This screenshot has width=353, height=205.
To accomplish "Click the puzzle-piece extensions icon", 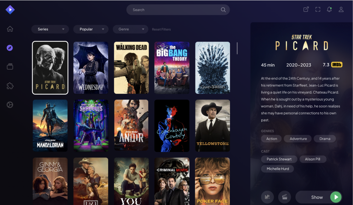I will click(x=10, y=86).
